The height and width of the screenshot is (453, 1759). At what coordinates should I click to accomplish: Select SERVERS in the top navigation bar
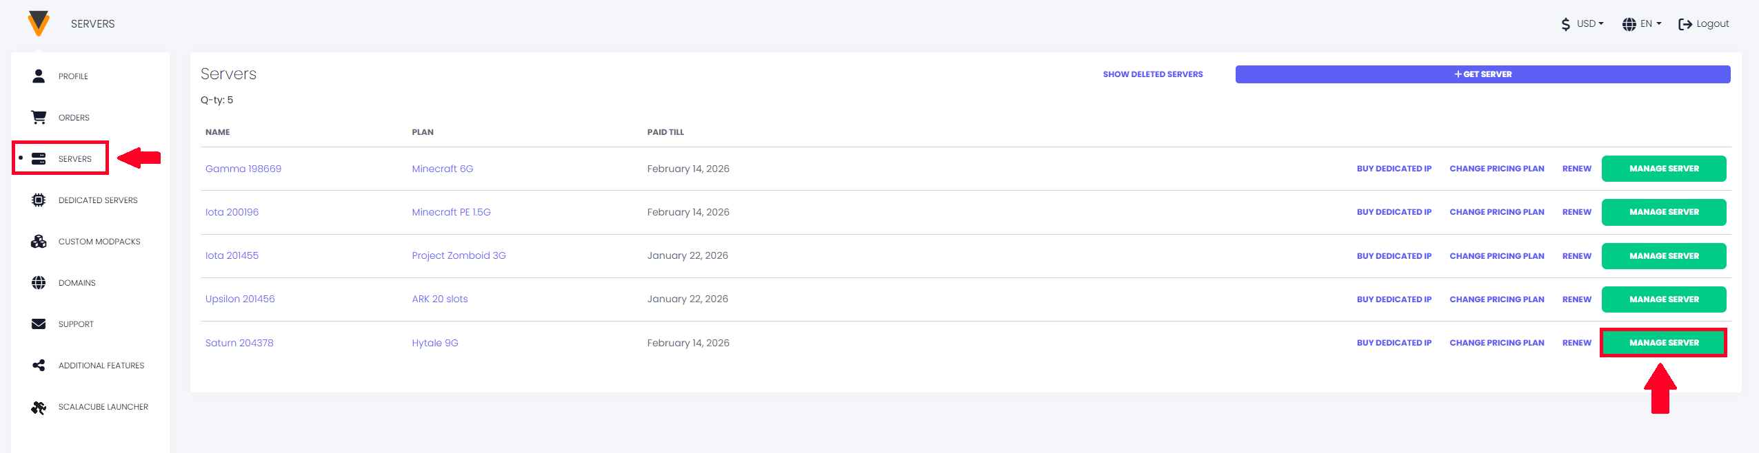(x=93, y=23)
